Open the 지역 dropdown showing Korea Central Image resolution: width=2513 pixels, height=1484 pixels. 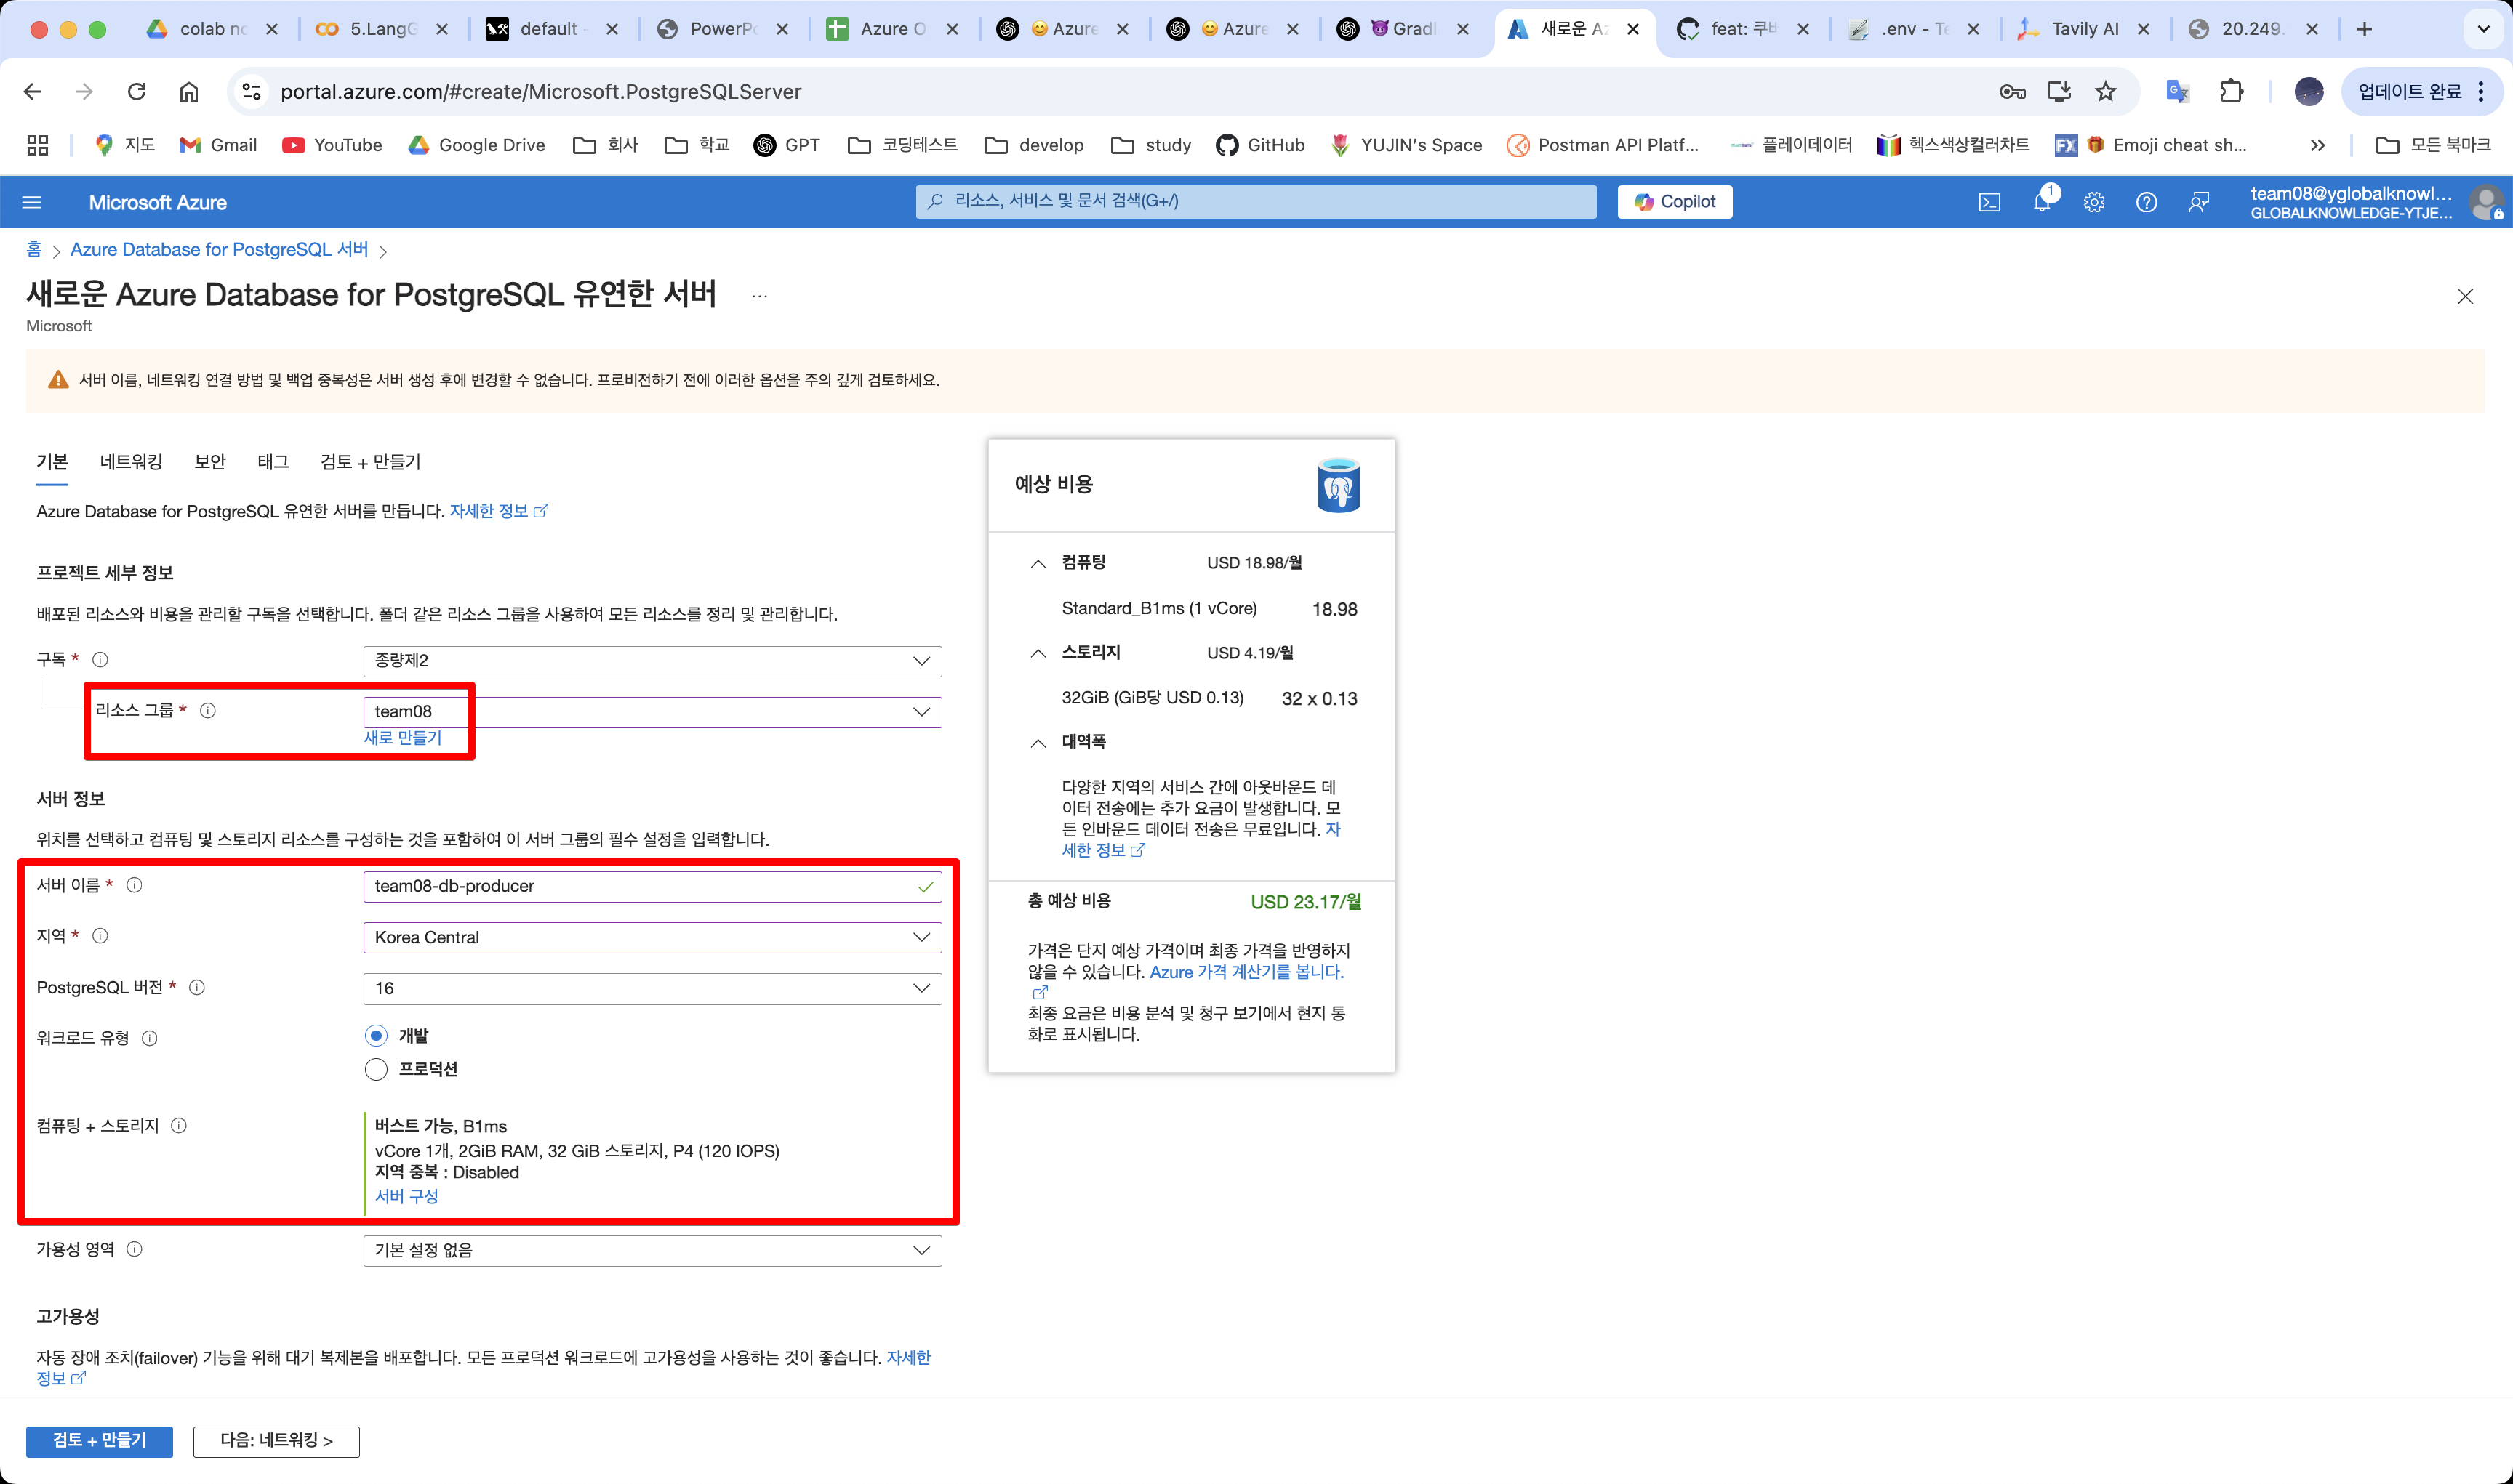652,938
